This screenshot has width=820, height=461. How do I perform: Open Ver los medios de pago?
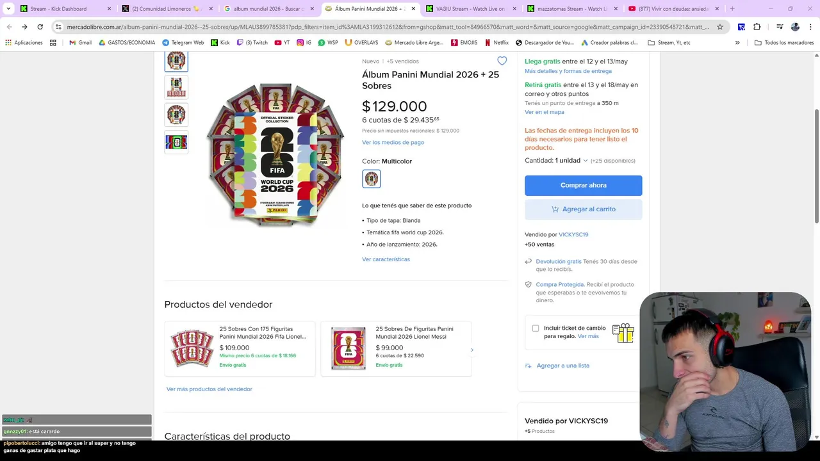(393, 142)
